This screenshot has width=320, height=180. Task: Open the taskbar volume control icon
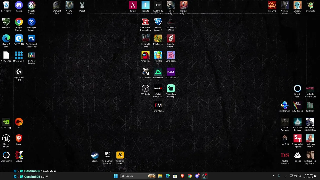pos(295,176)
